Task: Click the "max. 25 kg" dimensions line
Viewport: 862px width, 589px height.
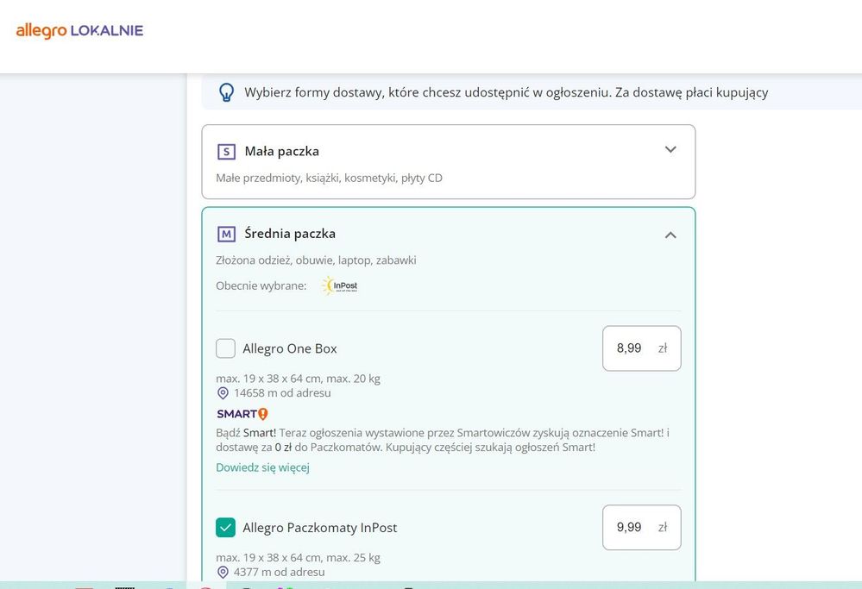Action: (298, 558)
